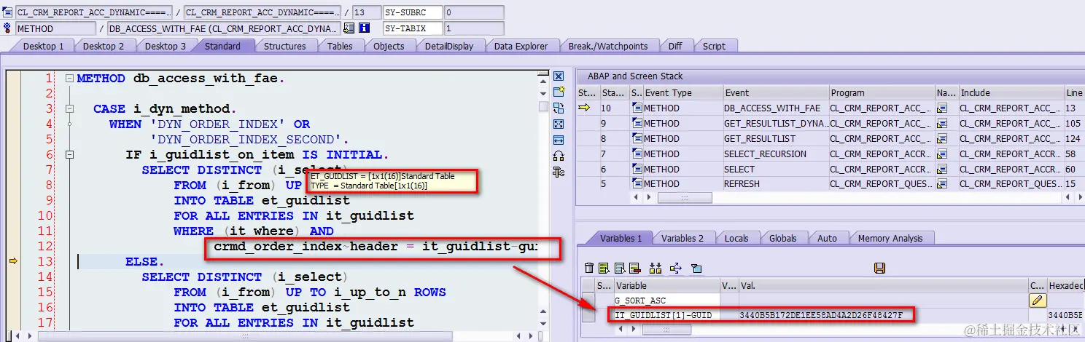Switch to the Variables 2 tab

click(682, 238)
